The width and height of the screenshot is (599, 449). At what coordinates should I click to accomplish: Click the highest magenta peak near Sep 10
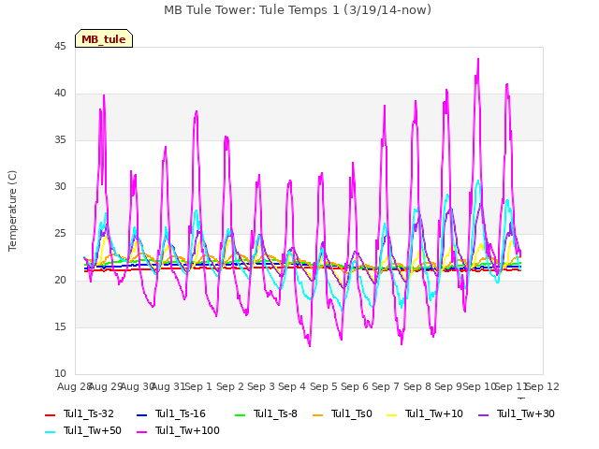tap(478, 59)
